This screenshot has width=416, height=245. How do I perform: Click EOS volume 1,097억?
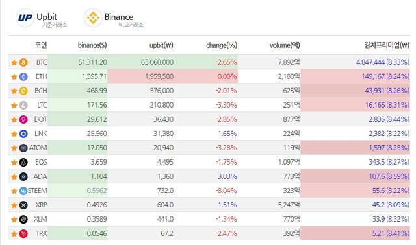tap(289, 163)
